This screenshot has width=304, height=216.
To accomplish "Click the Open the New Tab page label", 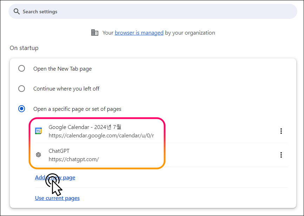I will coord(62,69).
